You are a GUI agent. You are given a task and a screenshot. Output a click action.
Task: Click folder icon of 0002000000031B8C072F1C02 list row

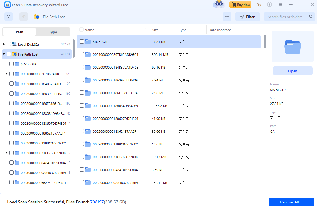[88, 144]
